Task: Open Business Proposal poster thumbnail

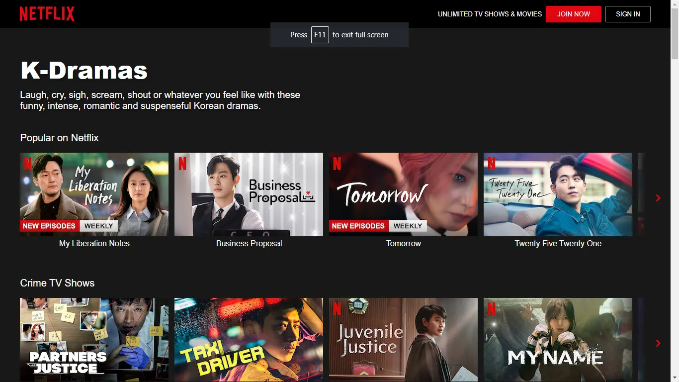Action: click(x=249, y=194)
